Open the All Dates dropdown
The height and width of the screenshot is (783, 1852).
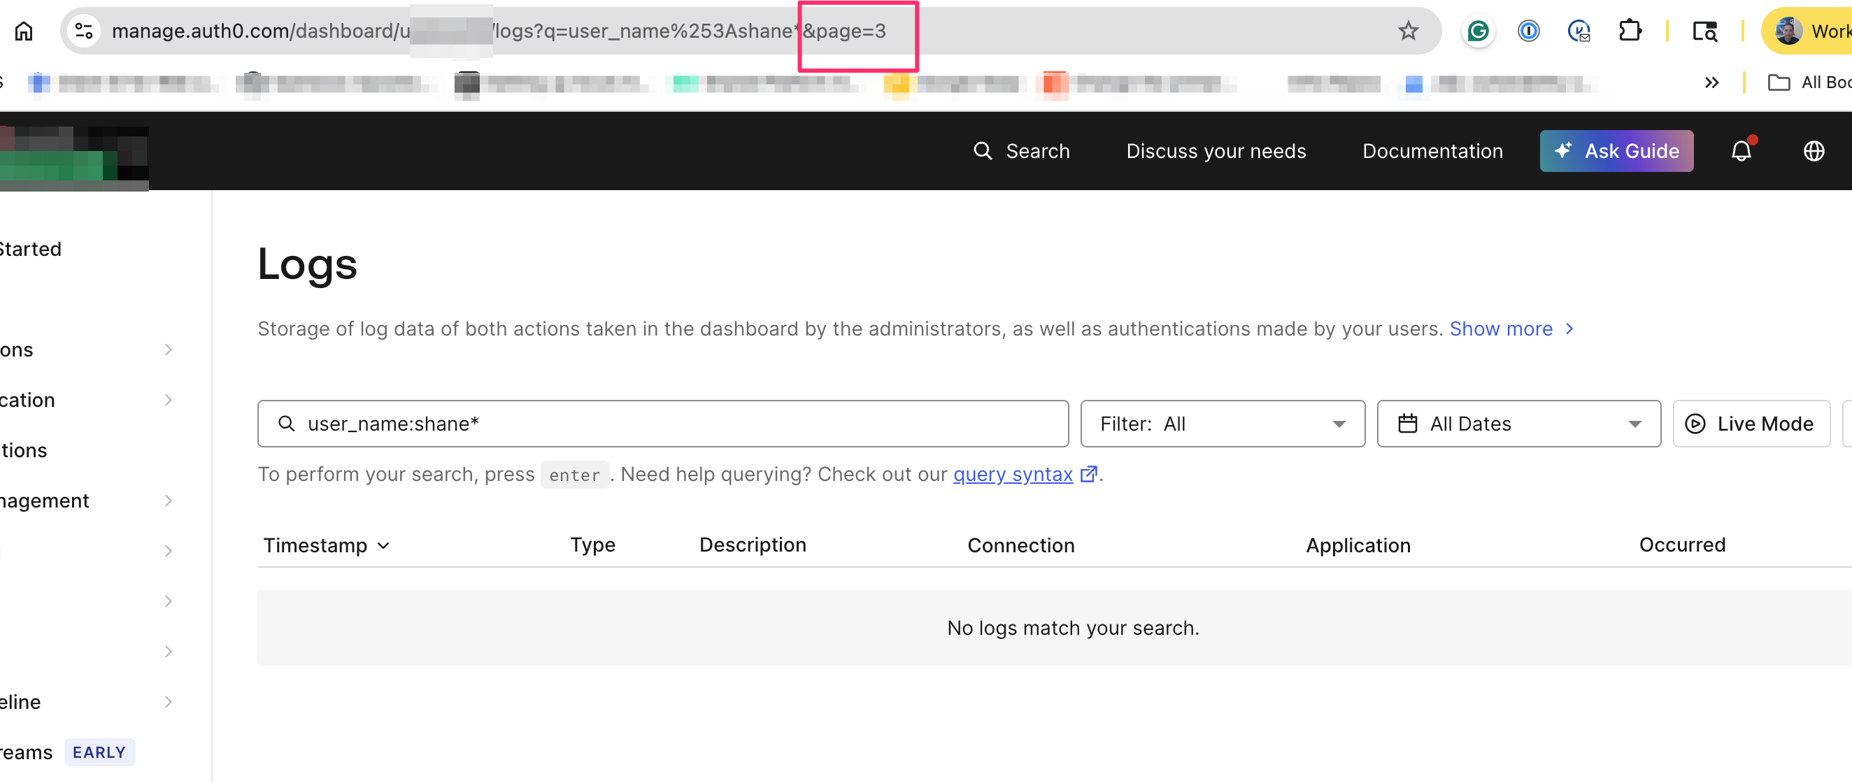[1518, 424]
